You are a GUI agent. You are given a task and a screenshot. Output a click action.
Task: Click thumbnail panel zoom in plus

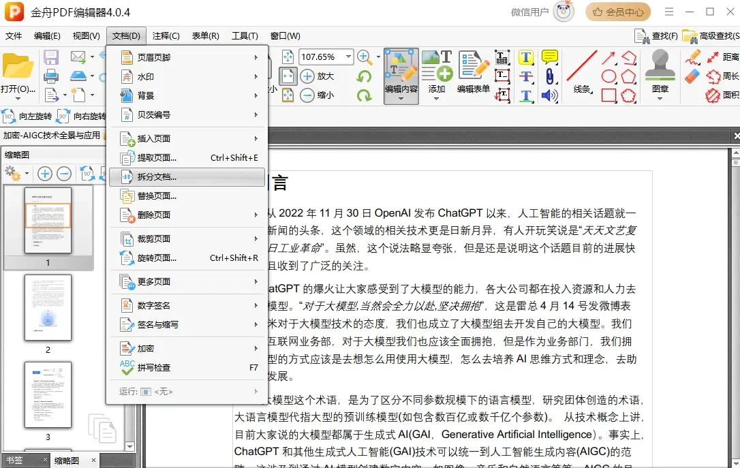click(45, 174)
